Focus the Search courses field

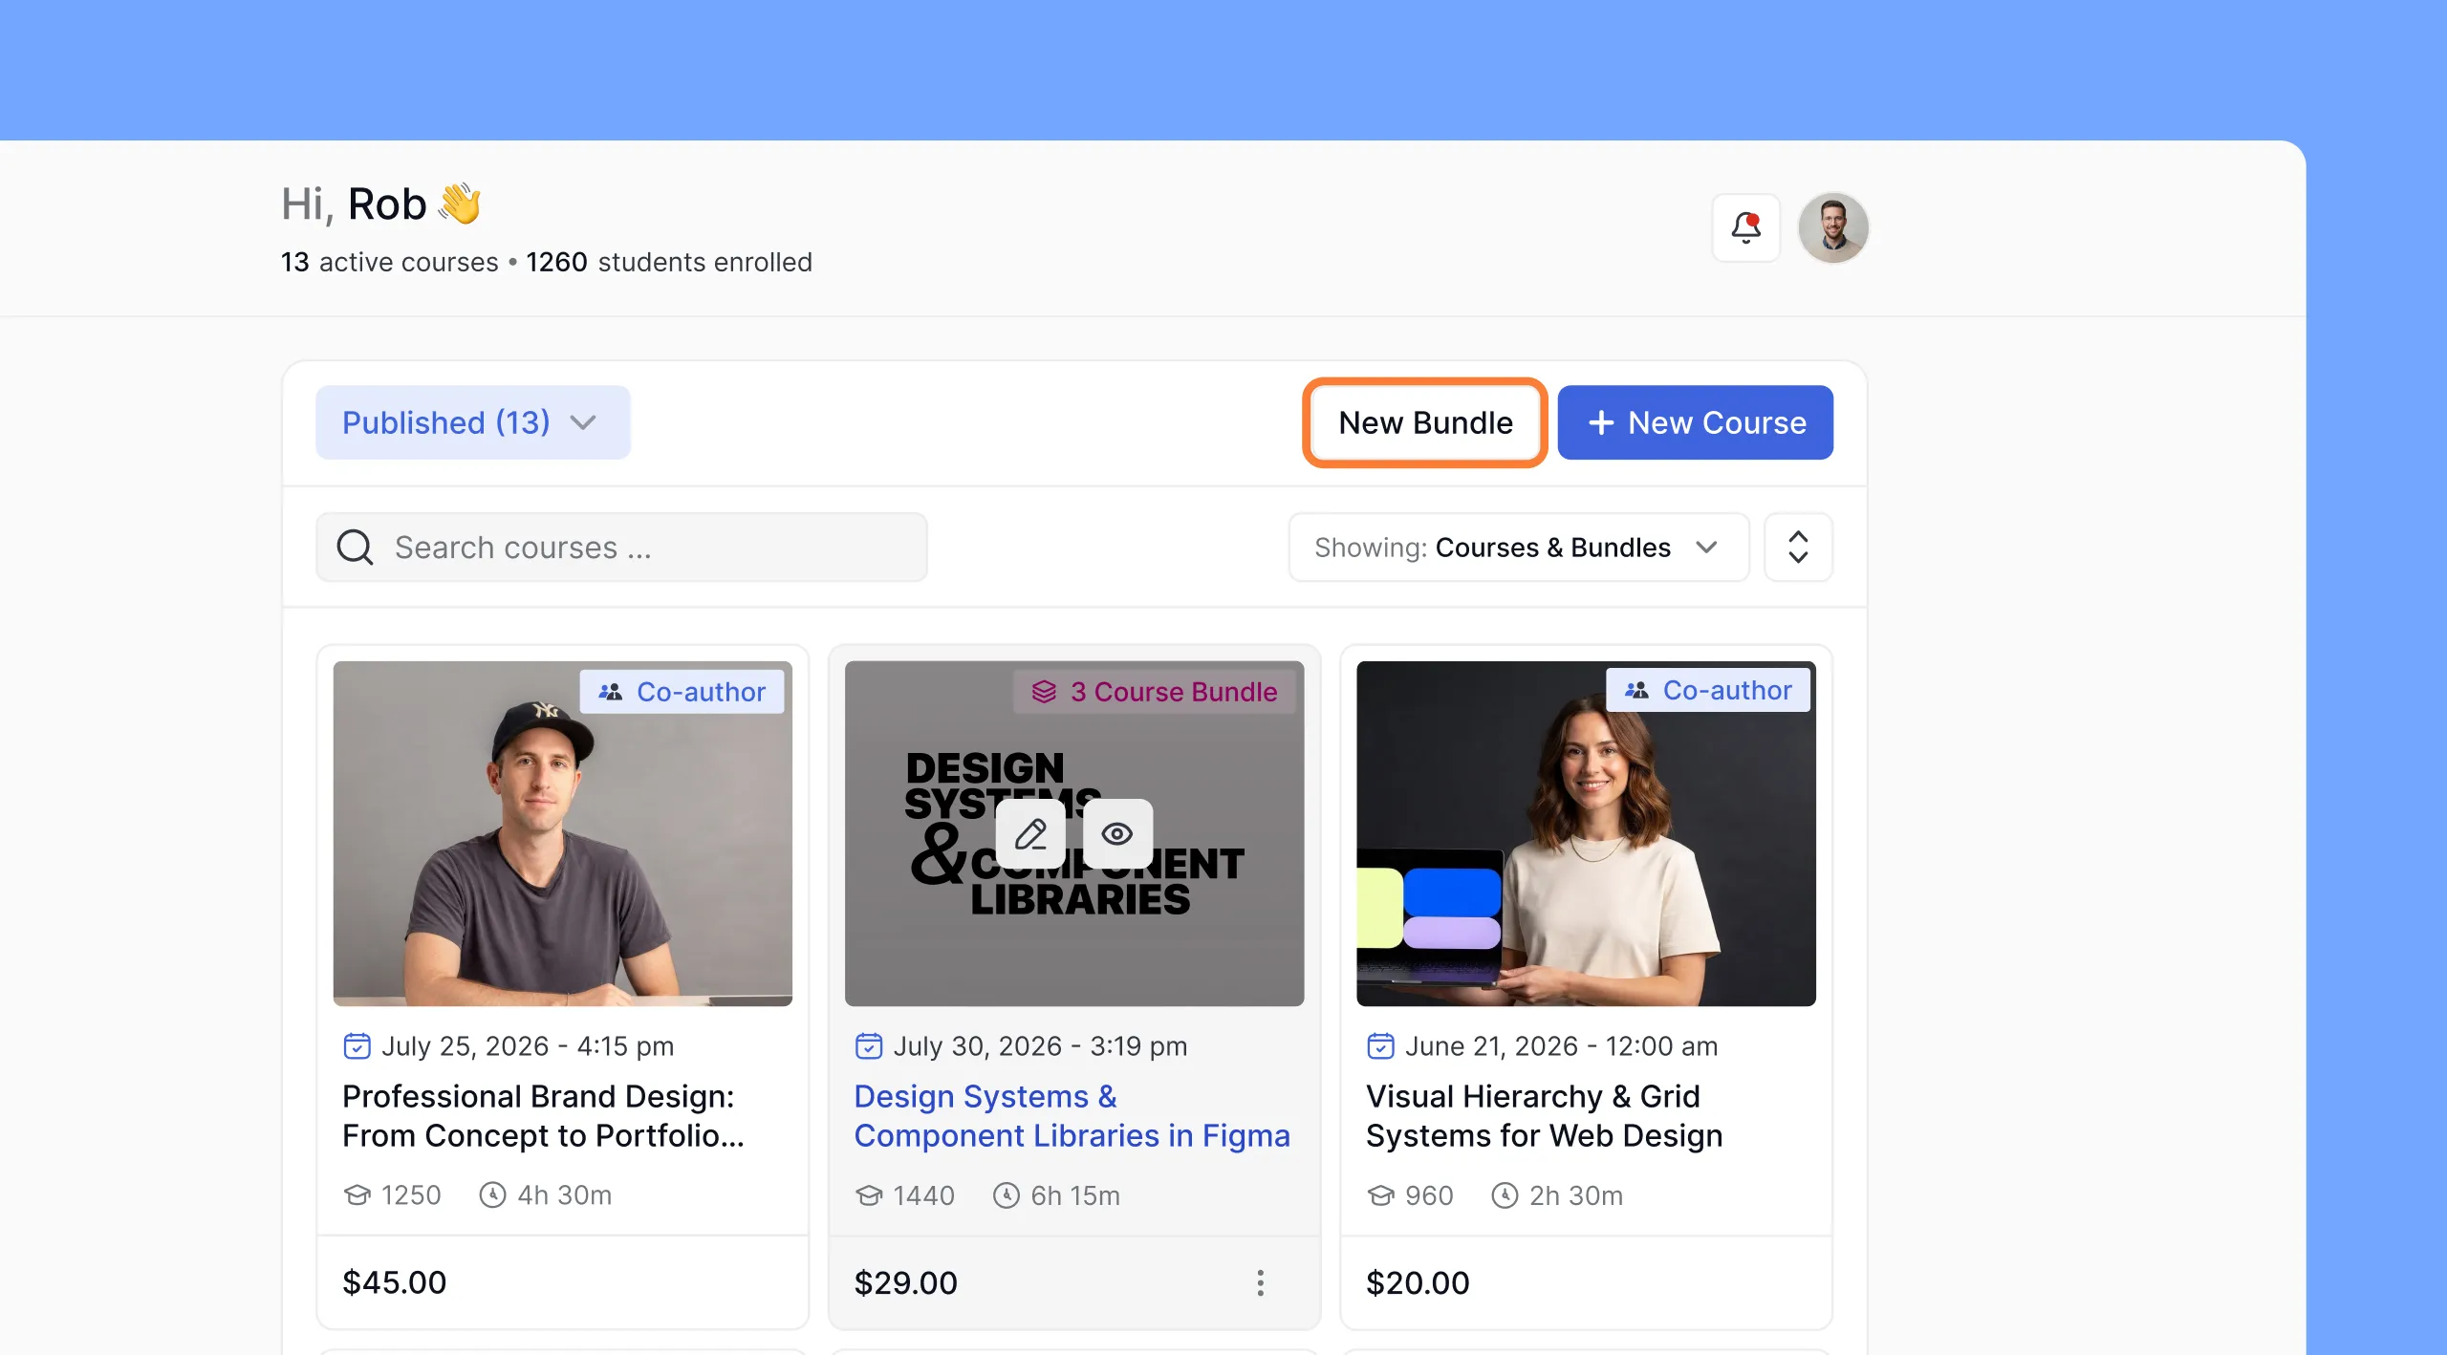pyautogui.click(x=621, y=548)
